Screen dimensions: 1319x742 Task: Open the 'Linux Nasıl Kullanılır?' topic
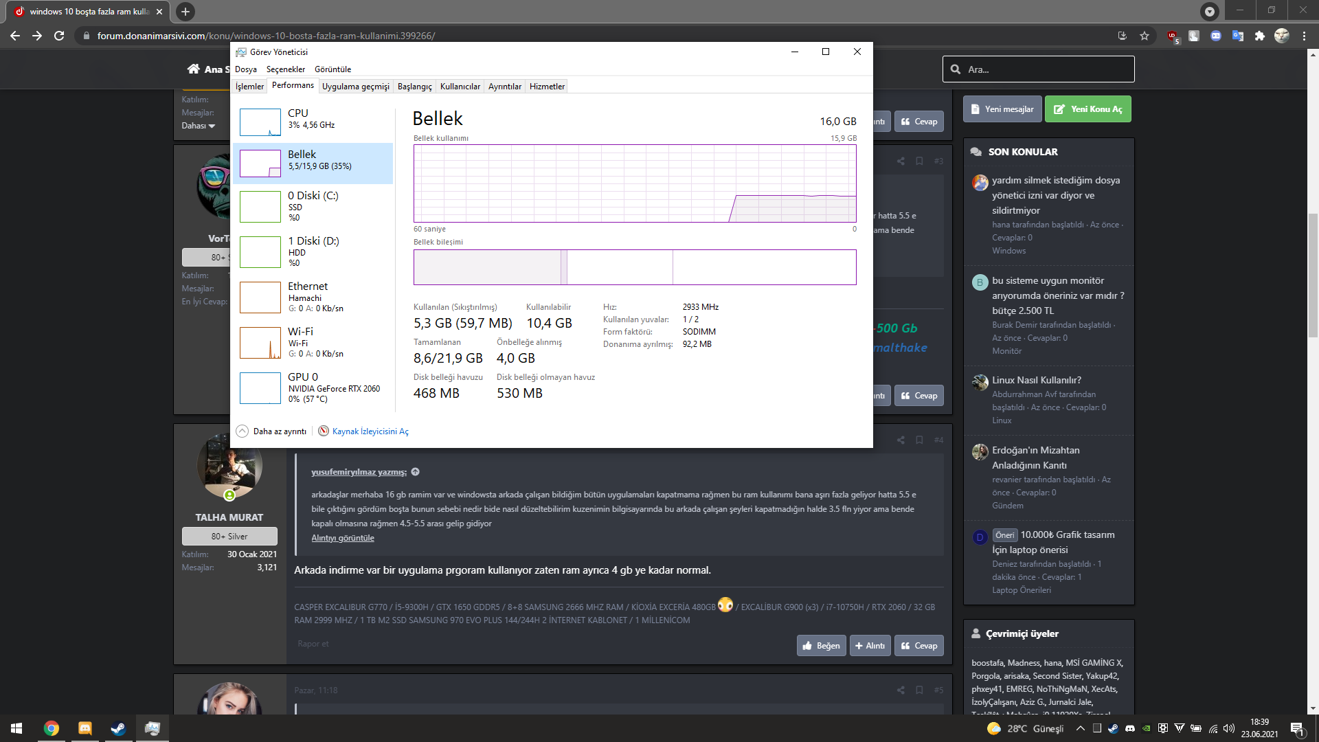pos(1036,380)
